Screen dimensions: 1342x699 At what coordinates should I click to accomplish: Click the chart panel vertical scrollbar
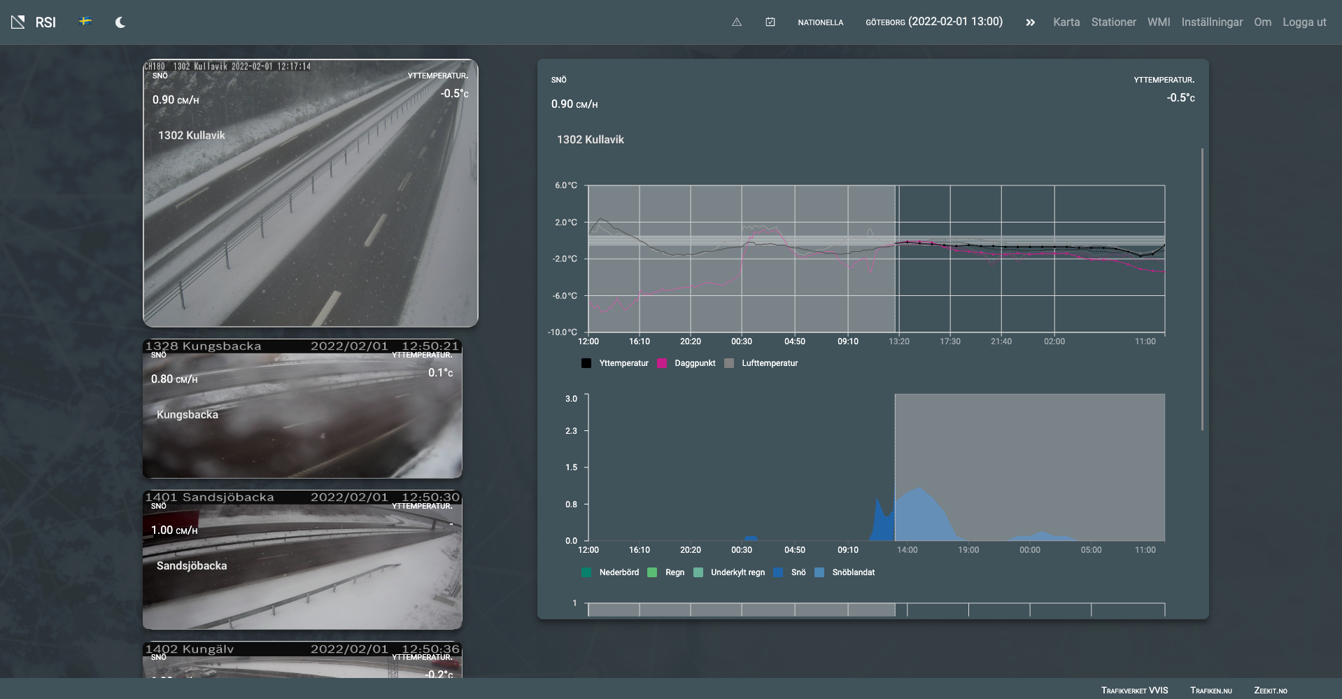coord(1202,288)
